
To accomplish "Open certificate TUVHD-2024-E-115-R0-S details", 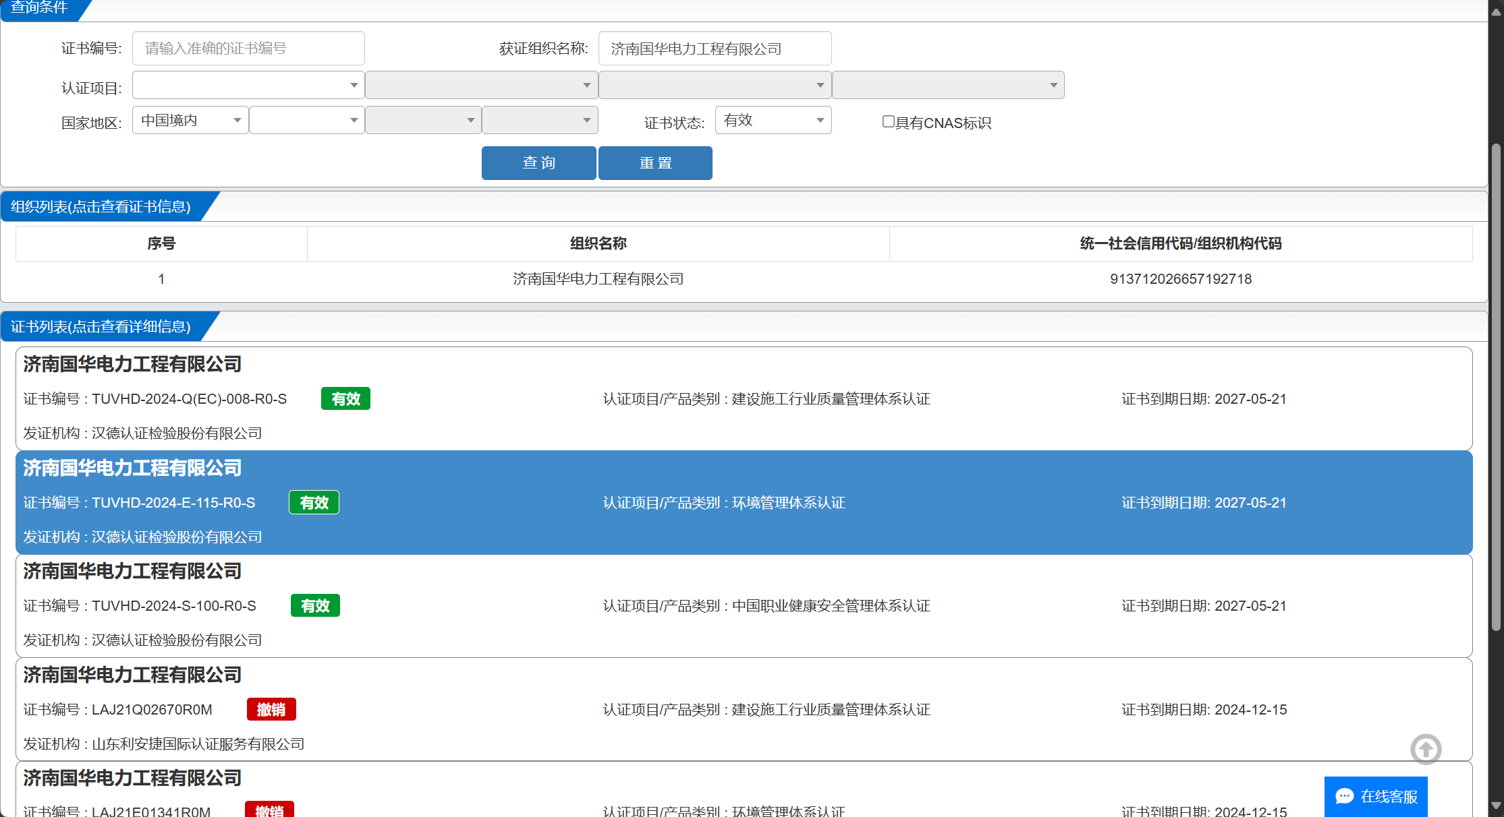I will 744,502.
